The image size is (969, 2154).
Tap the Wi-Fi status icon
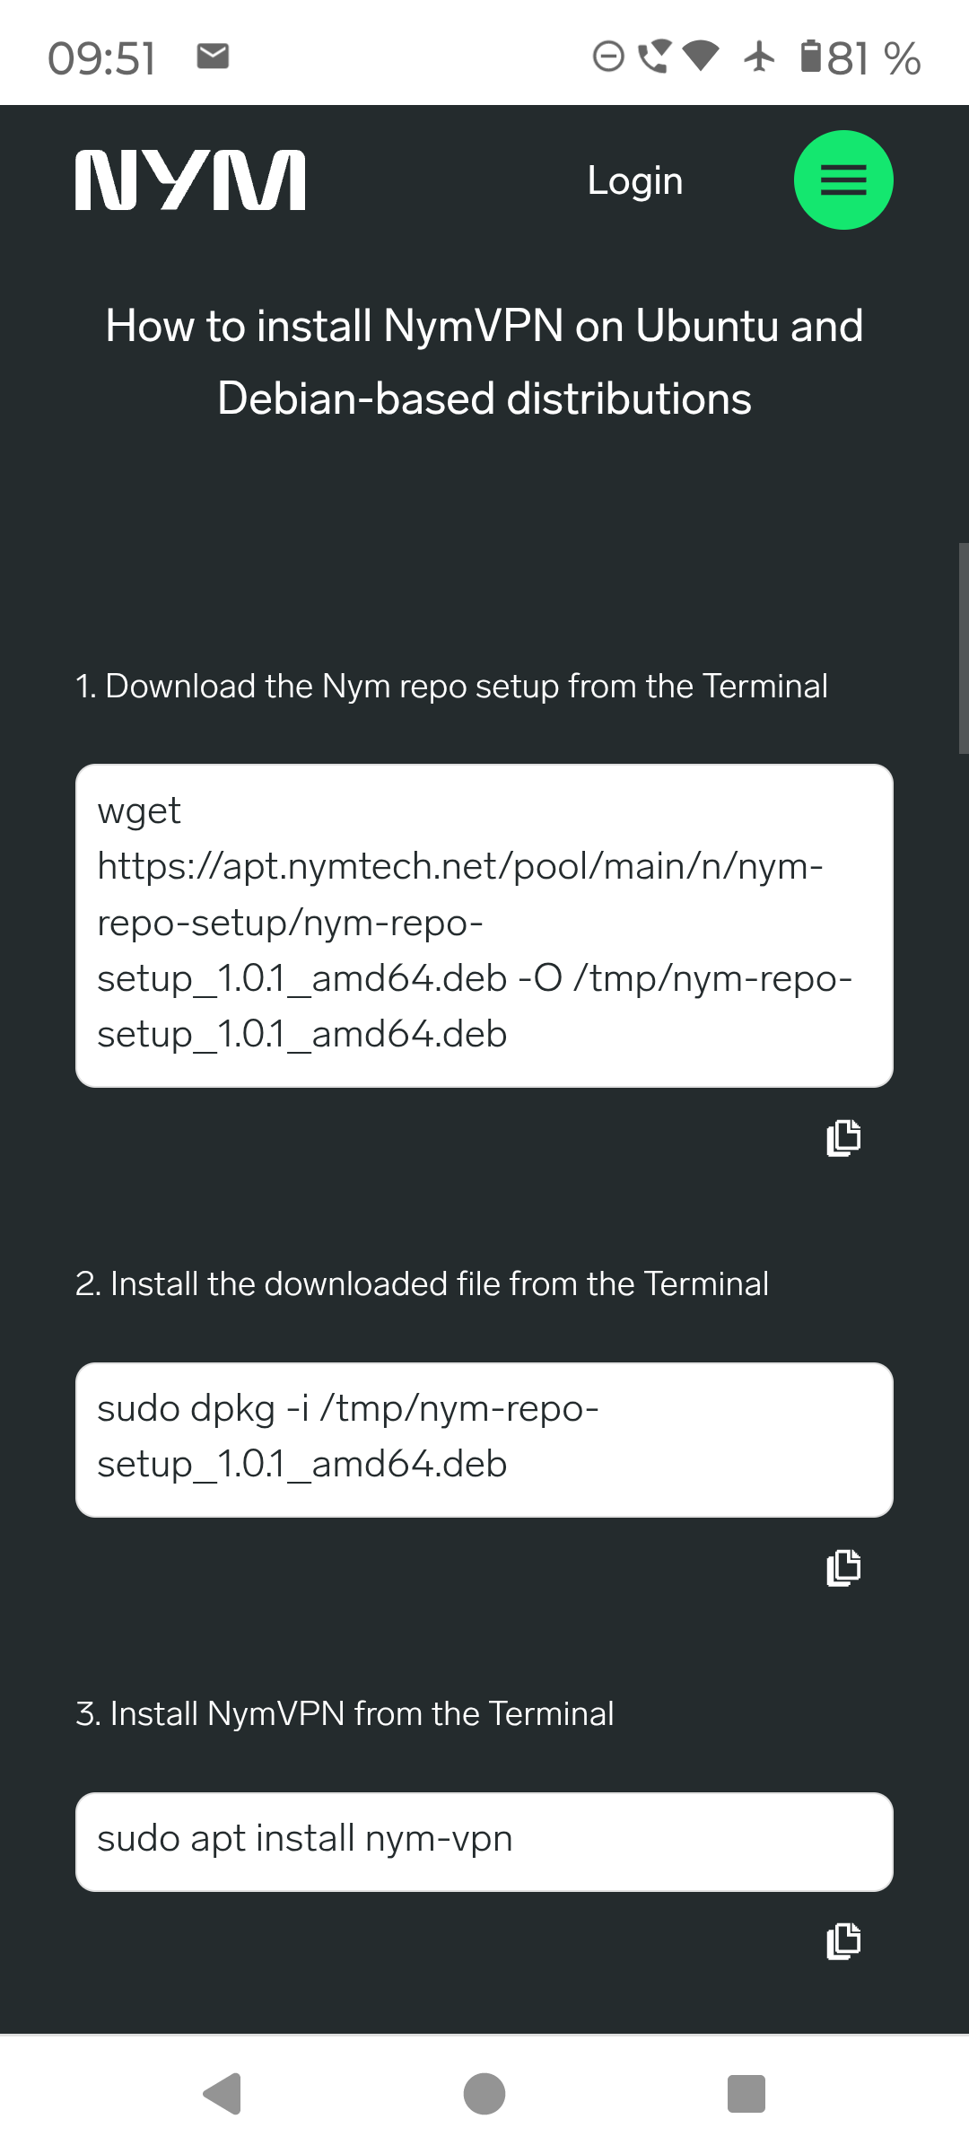tap(702, 57)
